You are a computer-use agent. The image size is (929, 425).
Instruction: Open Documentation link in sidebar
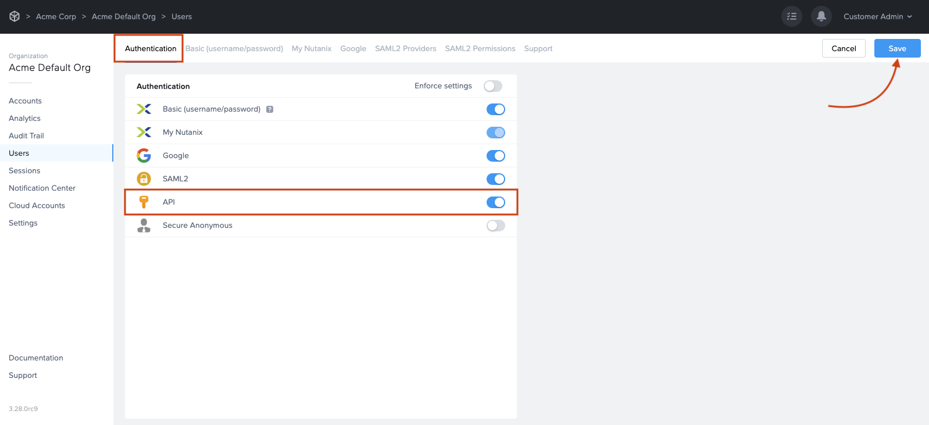point(36,358)
